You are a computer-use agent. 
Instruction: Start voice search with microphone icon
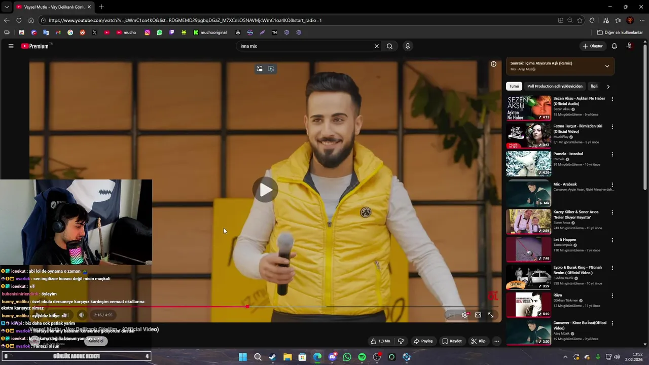(x=407, y=46)
